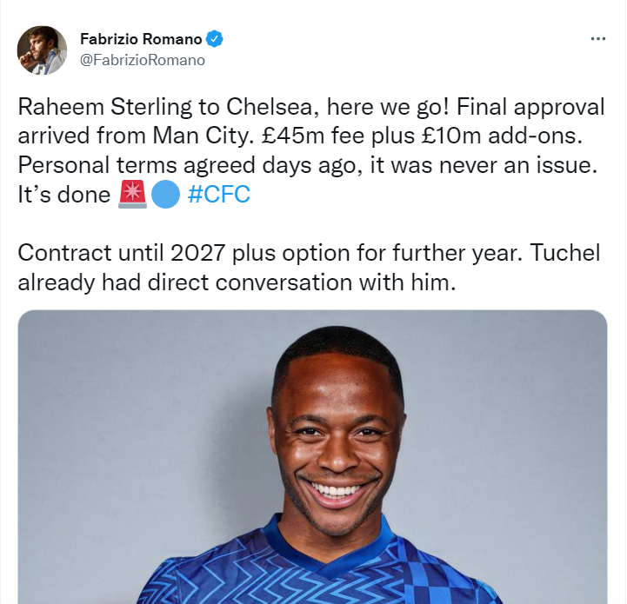Click the blue circle emoji
This screenshot has height=604, width=627.
[165, 194]
